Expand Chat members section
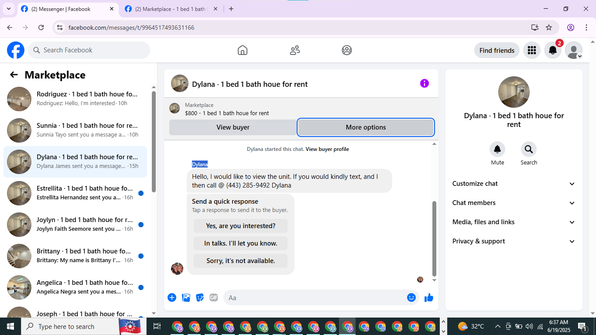This screenshot has height=335, width=596. click(514, 203)
